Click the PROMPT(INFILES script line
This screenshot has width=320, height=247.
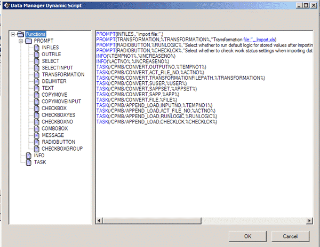130,34
